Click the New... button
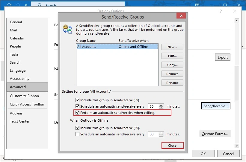This screenshot has height=162, width=246. tap(172, 47)
